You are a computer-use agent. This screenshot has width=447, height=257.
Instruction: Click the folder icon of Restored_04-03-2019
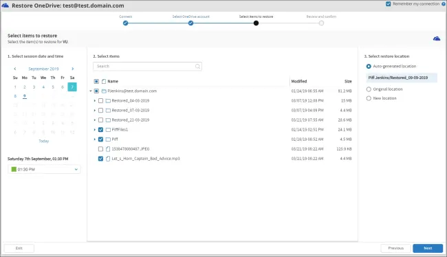pos(108,101)
